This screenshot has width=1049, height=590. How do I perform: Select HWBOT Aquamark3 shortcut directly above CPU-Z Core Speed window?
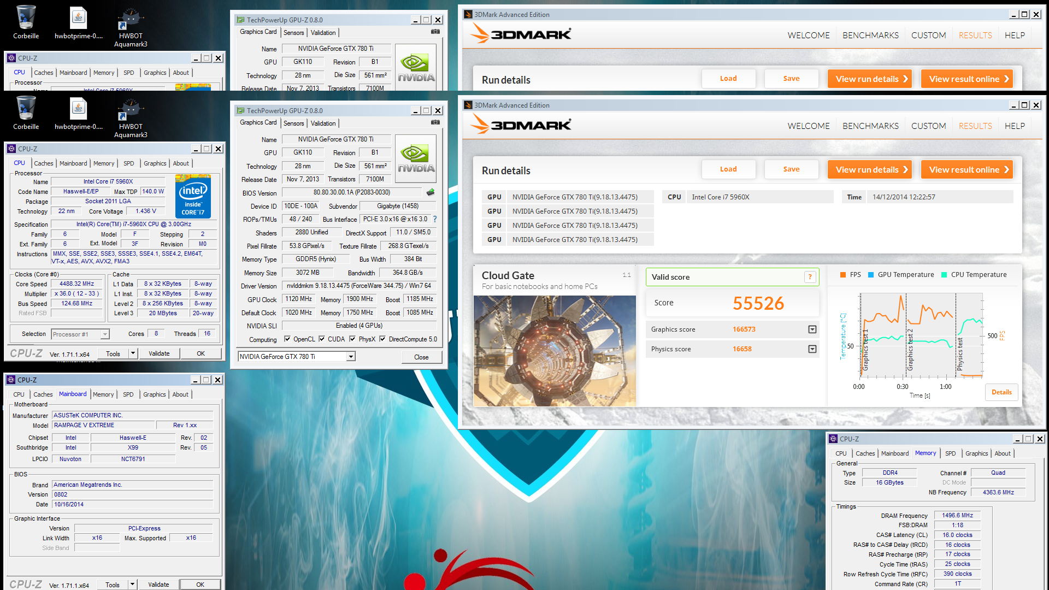pos(131,117)
